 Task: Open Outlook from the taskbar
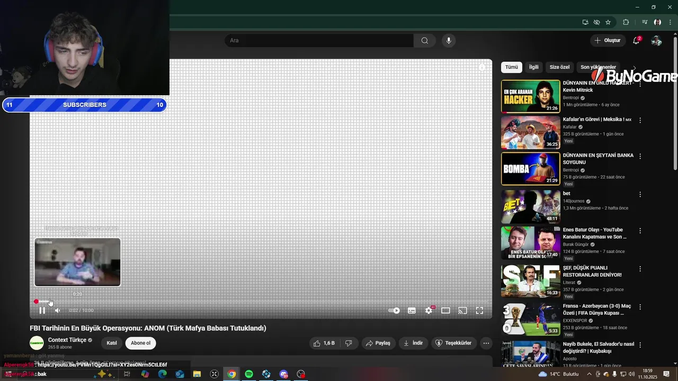coord(180,374)
